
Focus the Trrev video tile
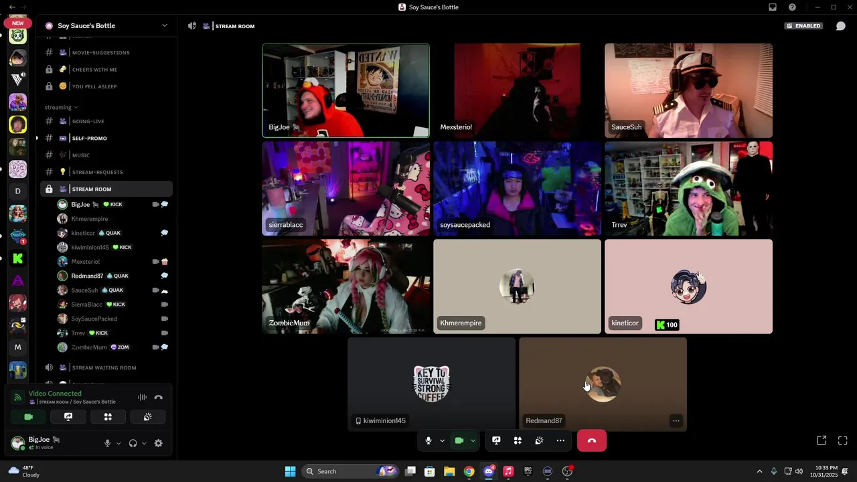pos(688,188)
